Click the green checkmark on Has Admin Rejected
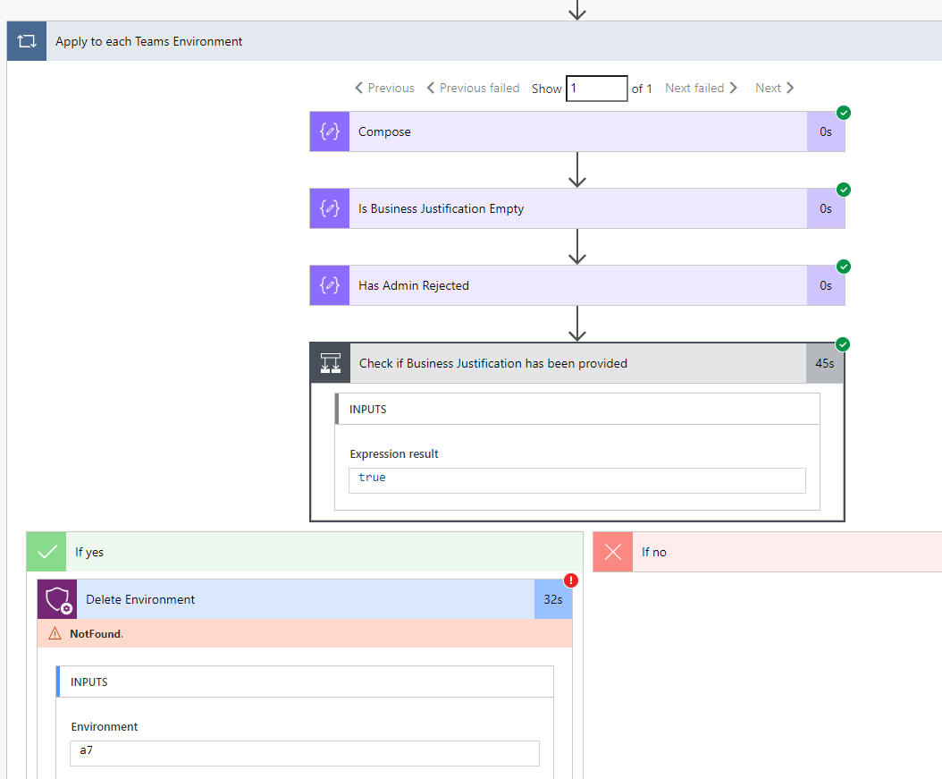 pos(841,267)
